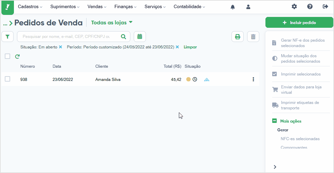Open the Finanças menu
The height and width of the screenshot is (173, 334).
pyautogui.click(x=126, y=6)
